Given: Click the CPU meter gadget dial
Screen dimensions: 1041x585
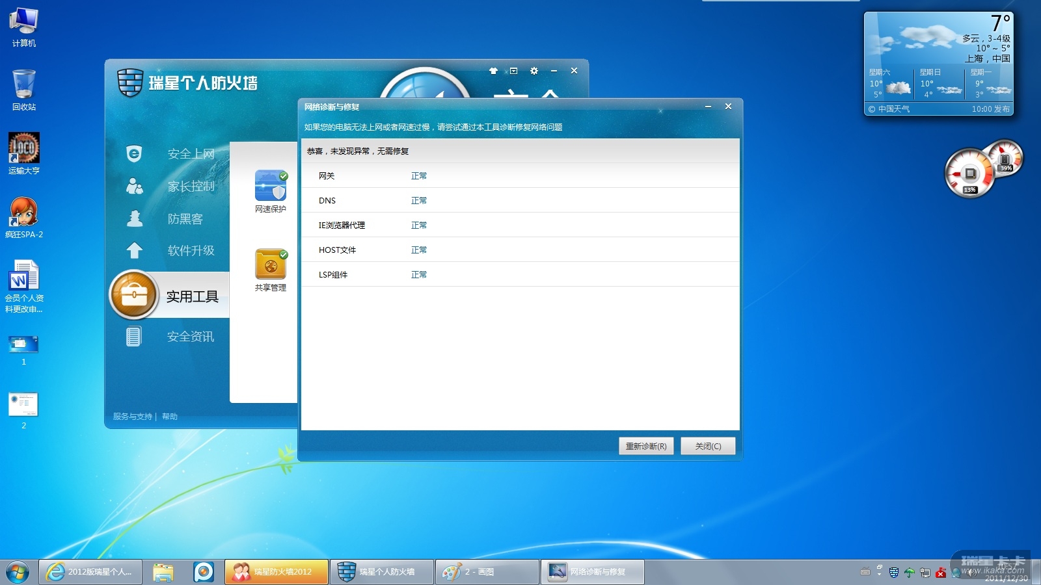Looking at the screenshot, I should tap(969, 174).
